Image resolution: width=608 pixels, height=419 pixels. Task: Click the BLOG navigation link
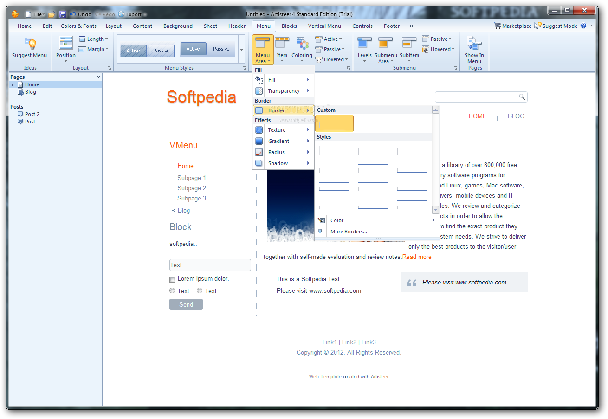516,116
